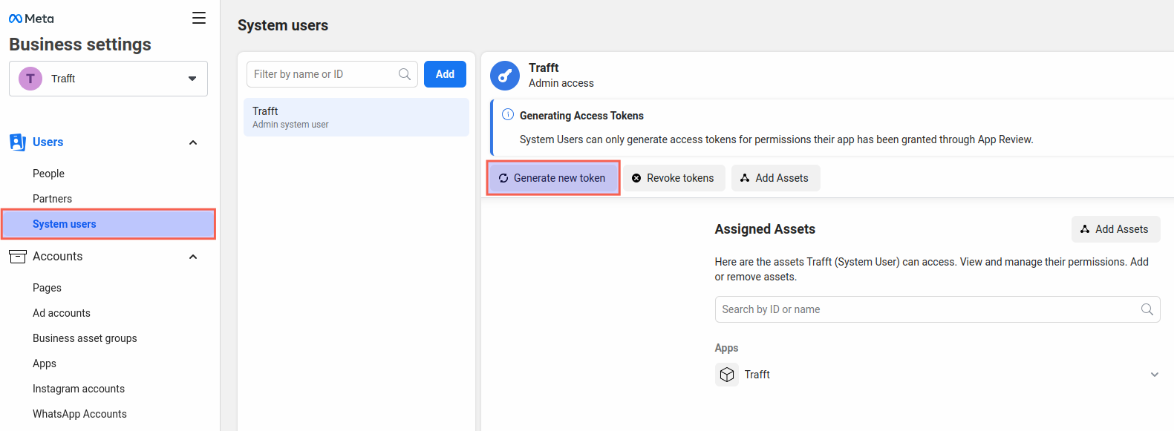Click the Trafft system user key avatar
The height and width of the screenshot is (431, 1174).
coord(505,76)
